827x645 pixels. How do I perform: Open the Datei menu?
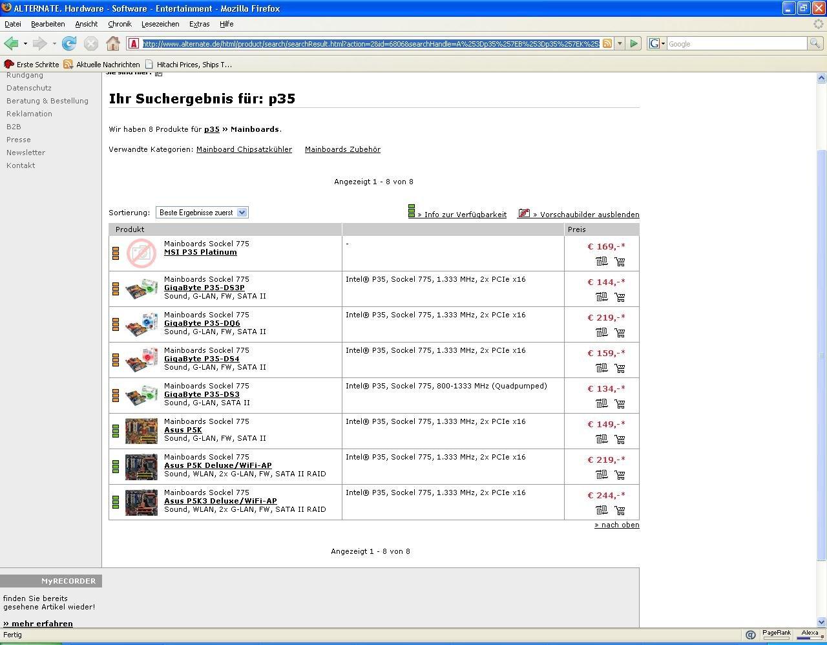coord(13,24)
